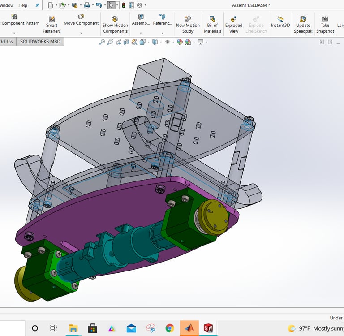Image resolution: width=344 pixels, height=336 pixels.
Task: Expand the New document dropdown arrow
Action: click(56, 5)
